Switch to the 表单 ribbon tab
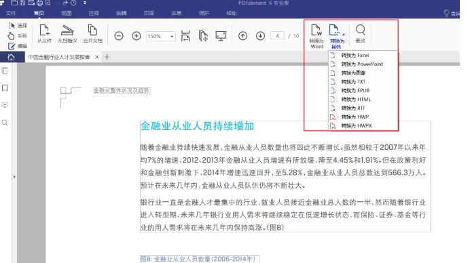The width and height of the screenshot is (470, 263). coord(177,13)
